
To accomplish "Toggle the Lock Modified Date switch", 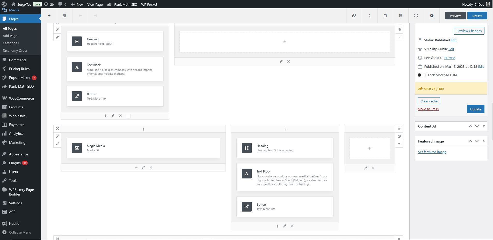I will pos(422,75).
